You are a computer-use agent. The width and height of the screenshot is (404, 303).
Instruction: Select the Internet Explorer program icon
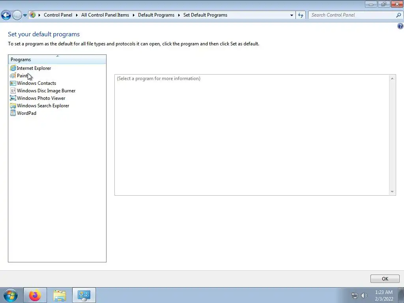pos(13,68)
